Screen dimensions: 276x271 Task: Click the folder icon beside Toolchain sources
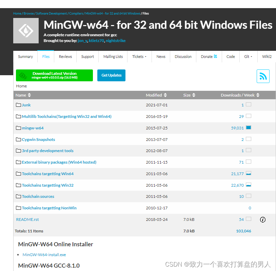18,196
